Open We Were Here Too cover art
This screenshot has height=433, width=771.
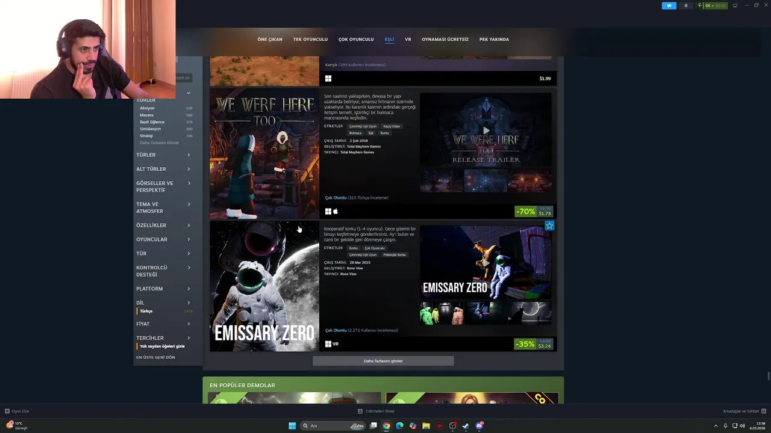point(264,154)
